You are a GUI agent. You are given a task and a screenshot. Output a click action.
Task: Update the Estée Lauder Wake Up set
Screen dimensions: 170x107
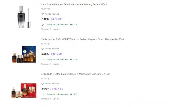coord(56,64)
